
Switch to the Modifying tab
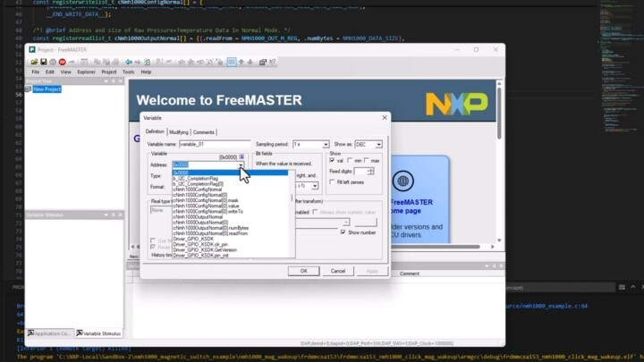pyautogui.click(x=179, y=131)
